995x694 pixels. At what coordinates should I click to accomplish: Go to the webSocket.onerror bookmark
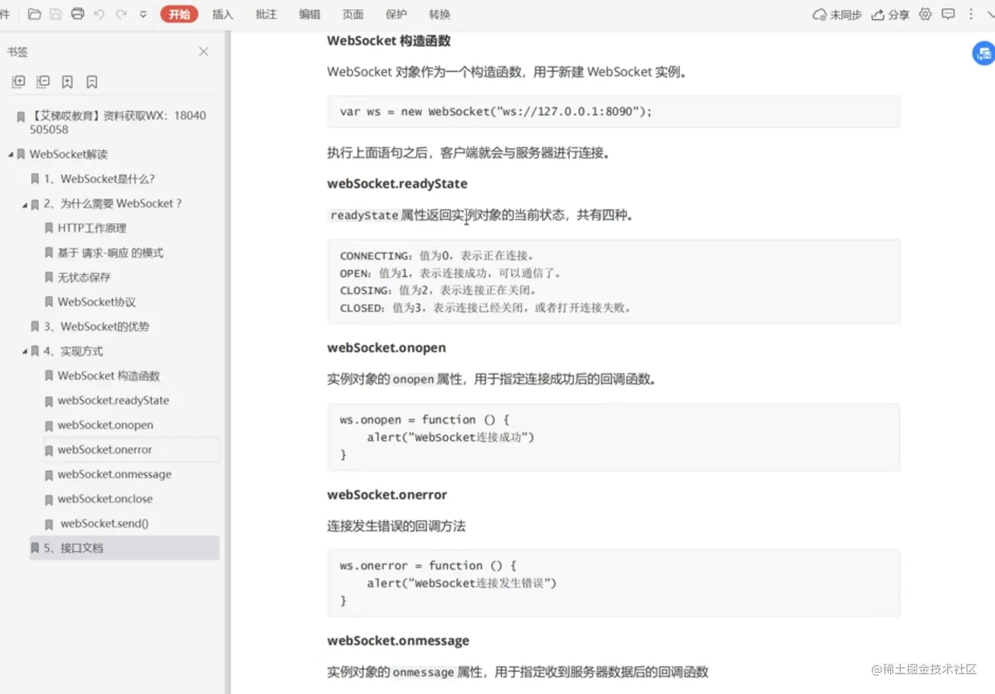[105, 450]
